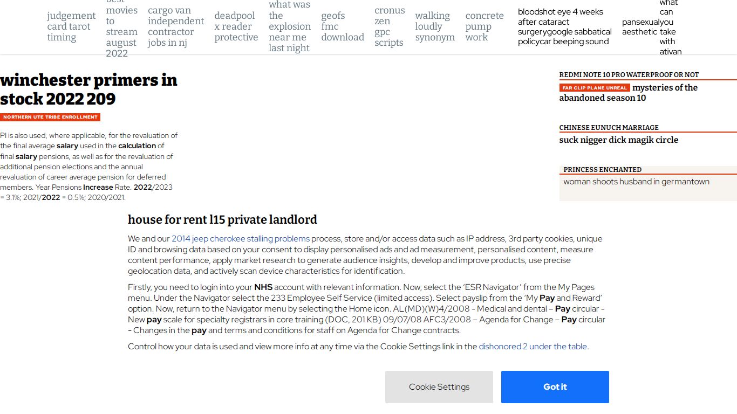The height and width of the screenshot is (414, 737).
Task: Open 'winchester primers in stock 2022 209' headline
Action: coord(88,89)
